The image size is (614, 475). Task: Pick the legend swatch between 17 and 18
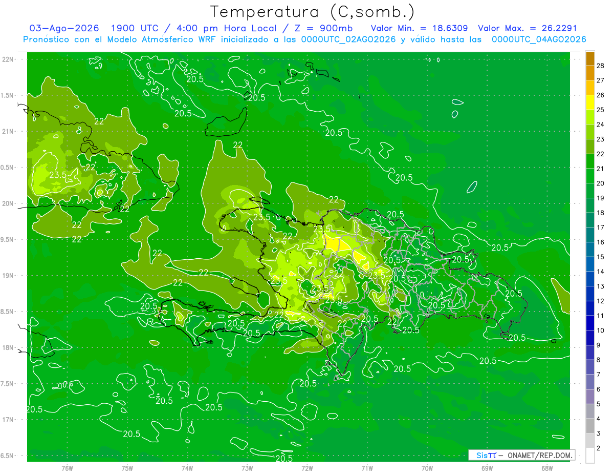coord(590,220)
